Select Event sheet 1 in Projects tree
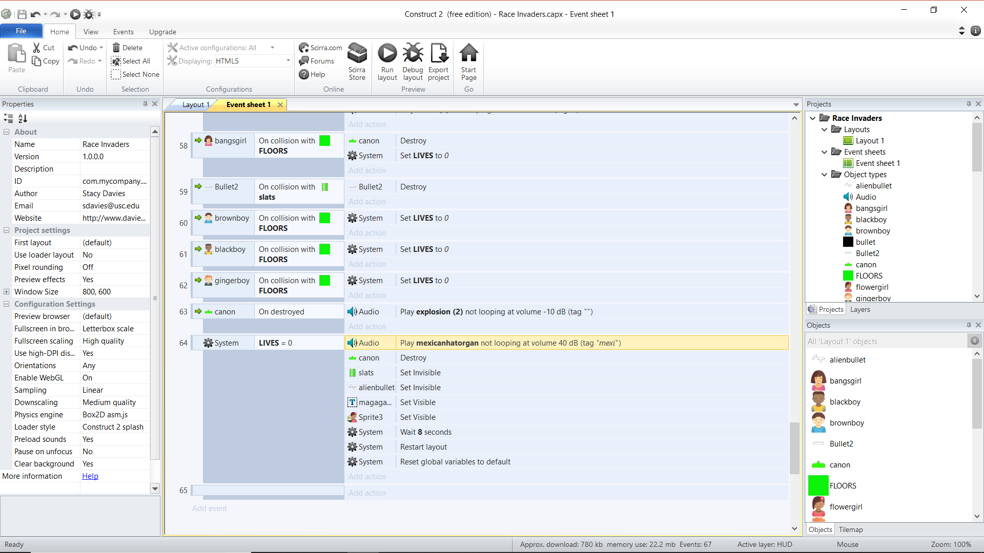Viewport: 984px width, 553px height. tap(872, 163)
